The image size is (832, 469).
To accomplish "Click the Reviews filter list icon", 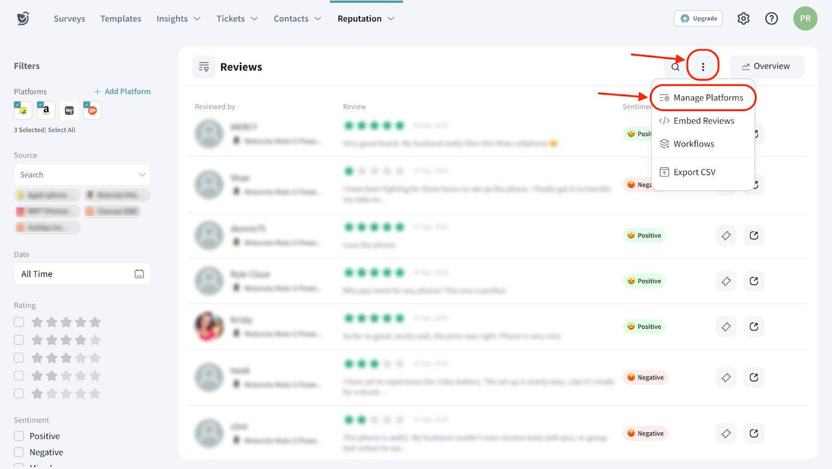I will click(204, 67).
